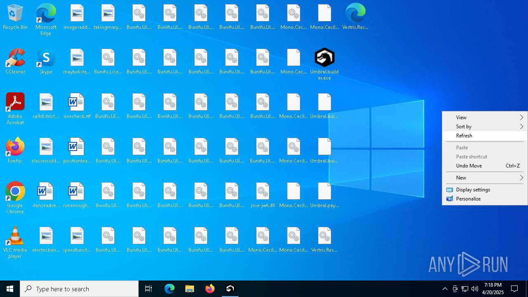Open Display settings from context menu
This screenshot has height=297, width=528.
tap(485, 190)
